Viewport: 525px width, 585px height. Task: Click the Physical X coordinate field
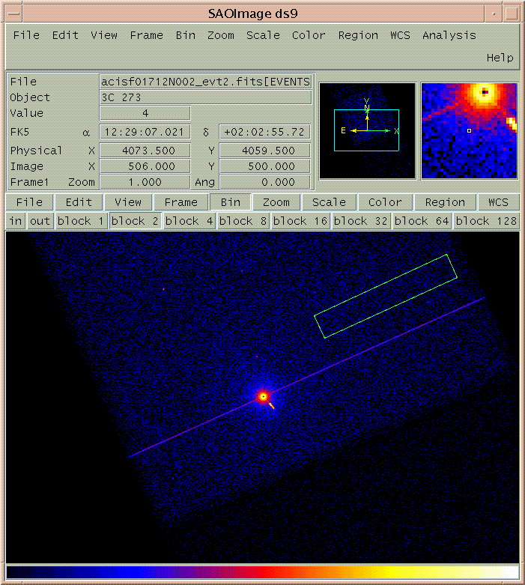tap(145, 151)
